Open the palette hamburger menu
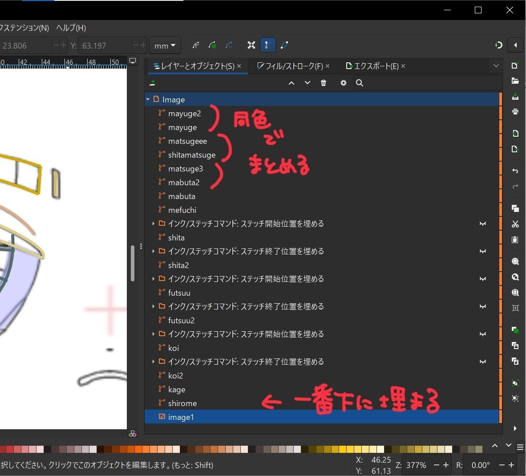This screenshot has height=476, width=526. coord(520,447)
